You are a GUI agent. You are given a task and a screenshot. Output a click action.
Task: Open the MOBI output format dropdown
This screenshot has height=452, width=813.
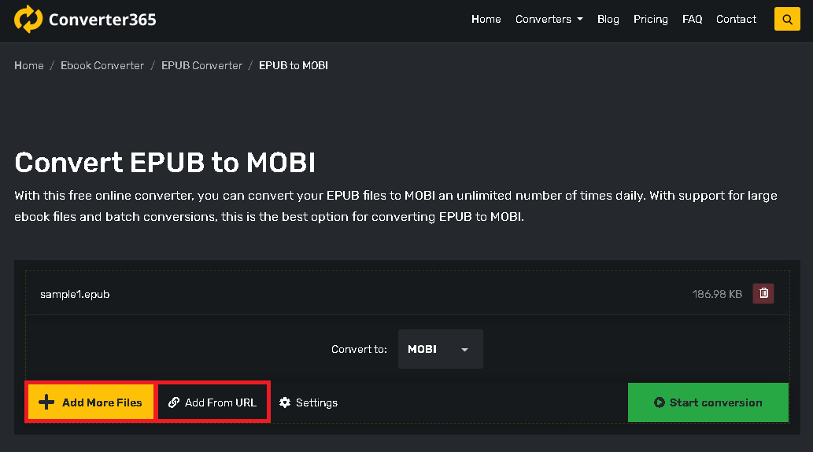pyautogui.click(x=439, y=349)
